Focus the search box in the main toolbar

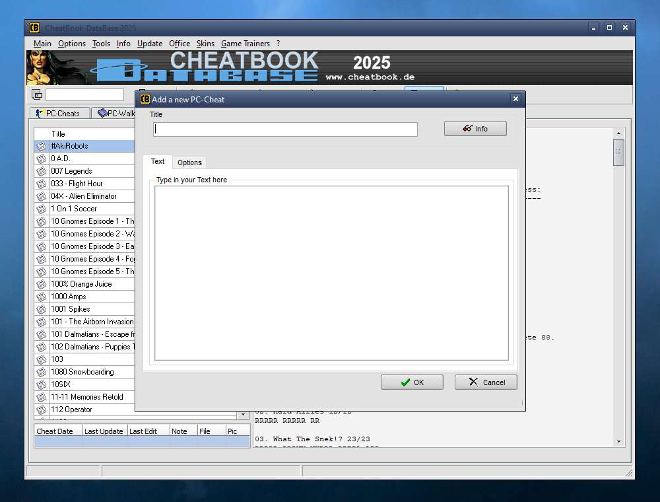pyautogui.click(x=84, y=94)
